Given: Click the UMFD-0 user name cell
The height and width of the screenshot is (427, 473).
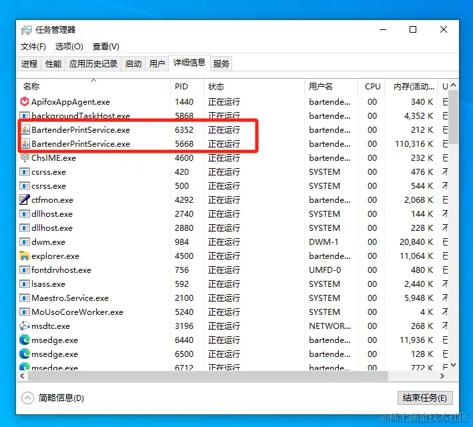Looking at the screenshot, I should (x=325, y=270).
